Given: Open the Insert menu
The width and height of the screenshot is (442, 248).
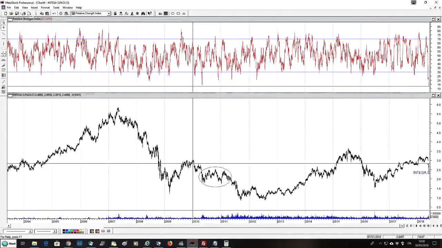Looking at the screenshot, I should 34,8.
